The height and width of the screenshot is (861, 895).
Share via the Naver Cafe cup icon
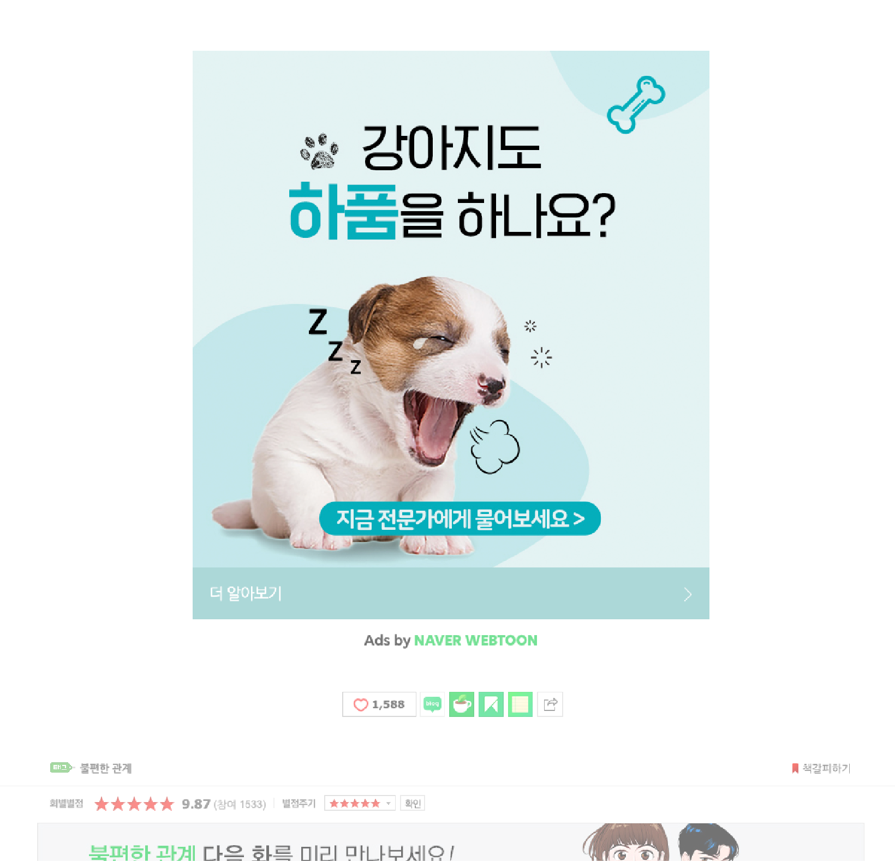[x=462, y=704]
